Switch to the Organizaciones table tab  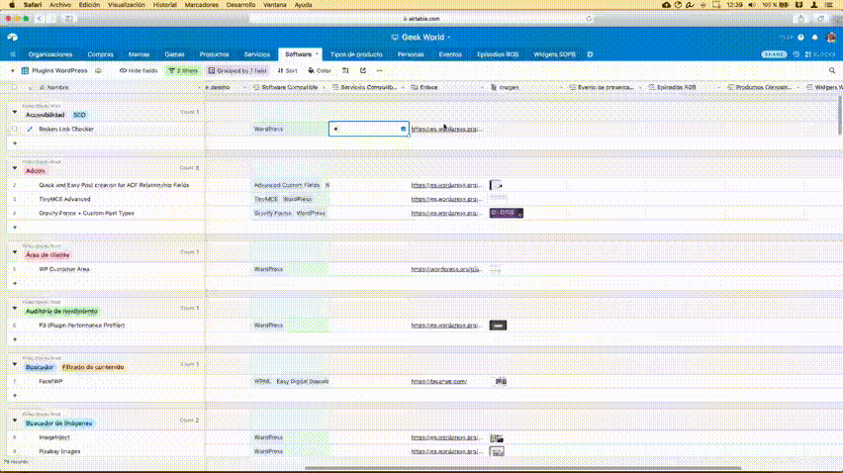(x=50, y=54)
